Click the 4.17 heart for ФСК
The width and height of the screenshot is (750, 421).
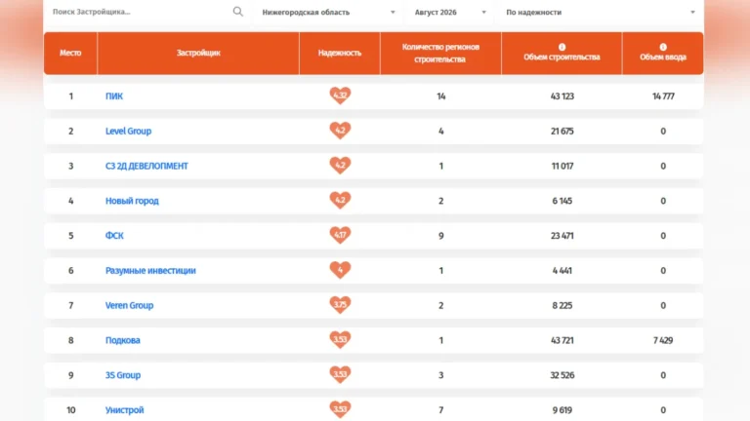[x=340, y=235]
